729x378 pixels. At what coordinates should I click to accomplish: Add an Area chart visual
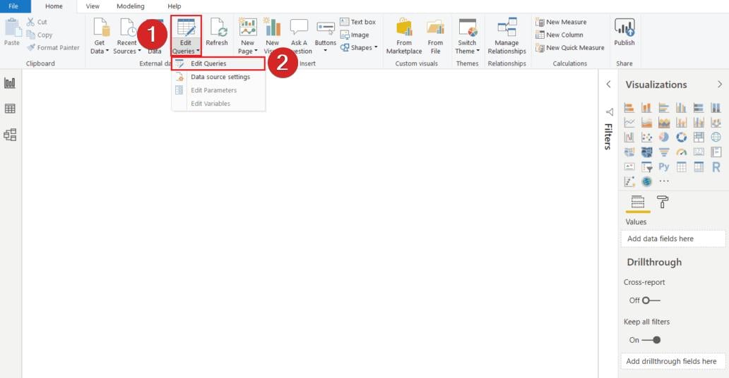click(x=647, y=123)
